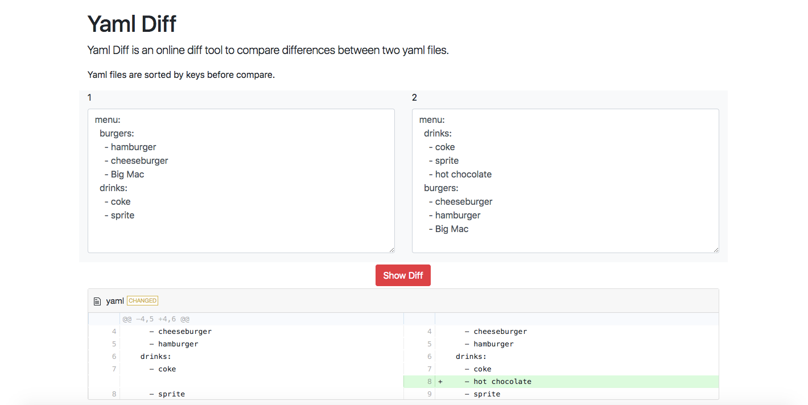Click the Yaml Diff page heading
808x405 pixels.
132,24
